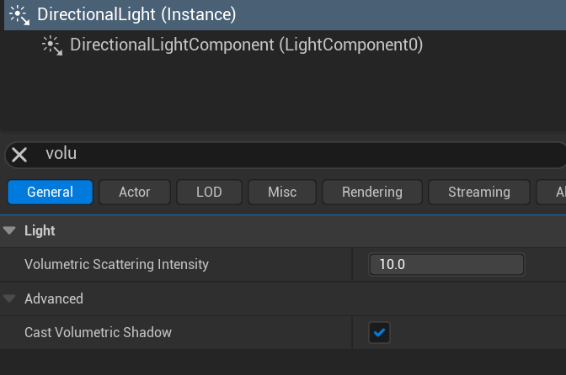Screen dimensions: 566x375
Task: Clear the search filter text
Action: coord(19,155)
